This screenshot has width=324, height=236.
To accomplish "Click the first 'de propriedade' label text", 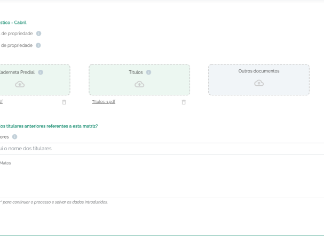I will coord(17,34).
